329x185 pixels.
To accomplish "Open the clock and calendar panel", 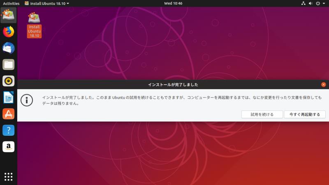I will pos(173,3).
